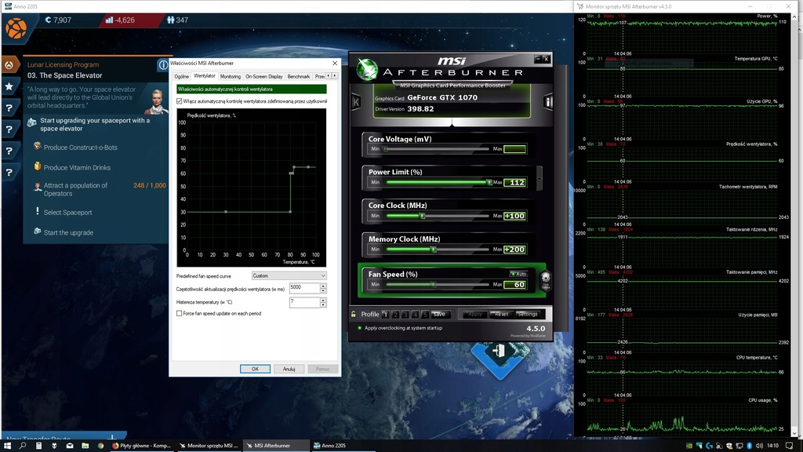803x452 pixels.
Task: Open the Predefined fan speed curve dropdown
Action: click(x=289, y=275)
